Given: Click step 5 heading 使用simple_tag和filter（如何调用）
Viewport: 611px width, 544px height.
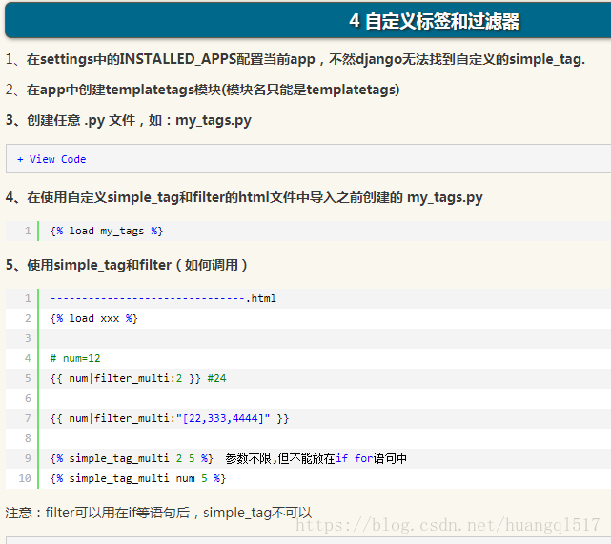Looking at the screenshot, I should pos(126,265).
